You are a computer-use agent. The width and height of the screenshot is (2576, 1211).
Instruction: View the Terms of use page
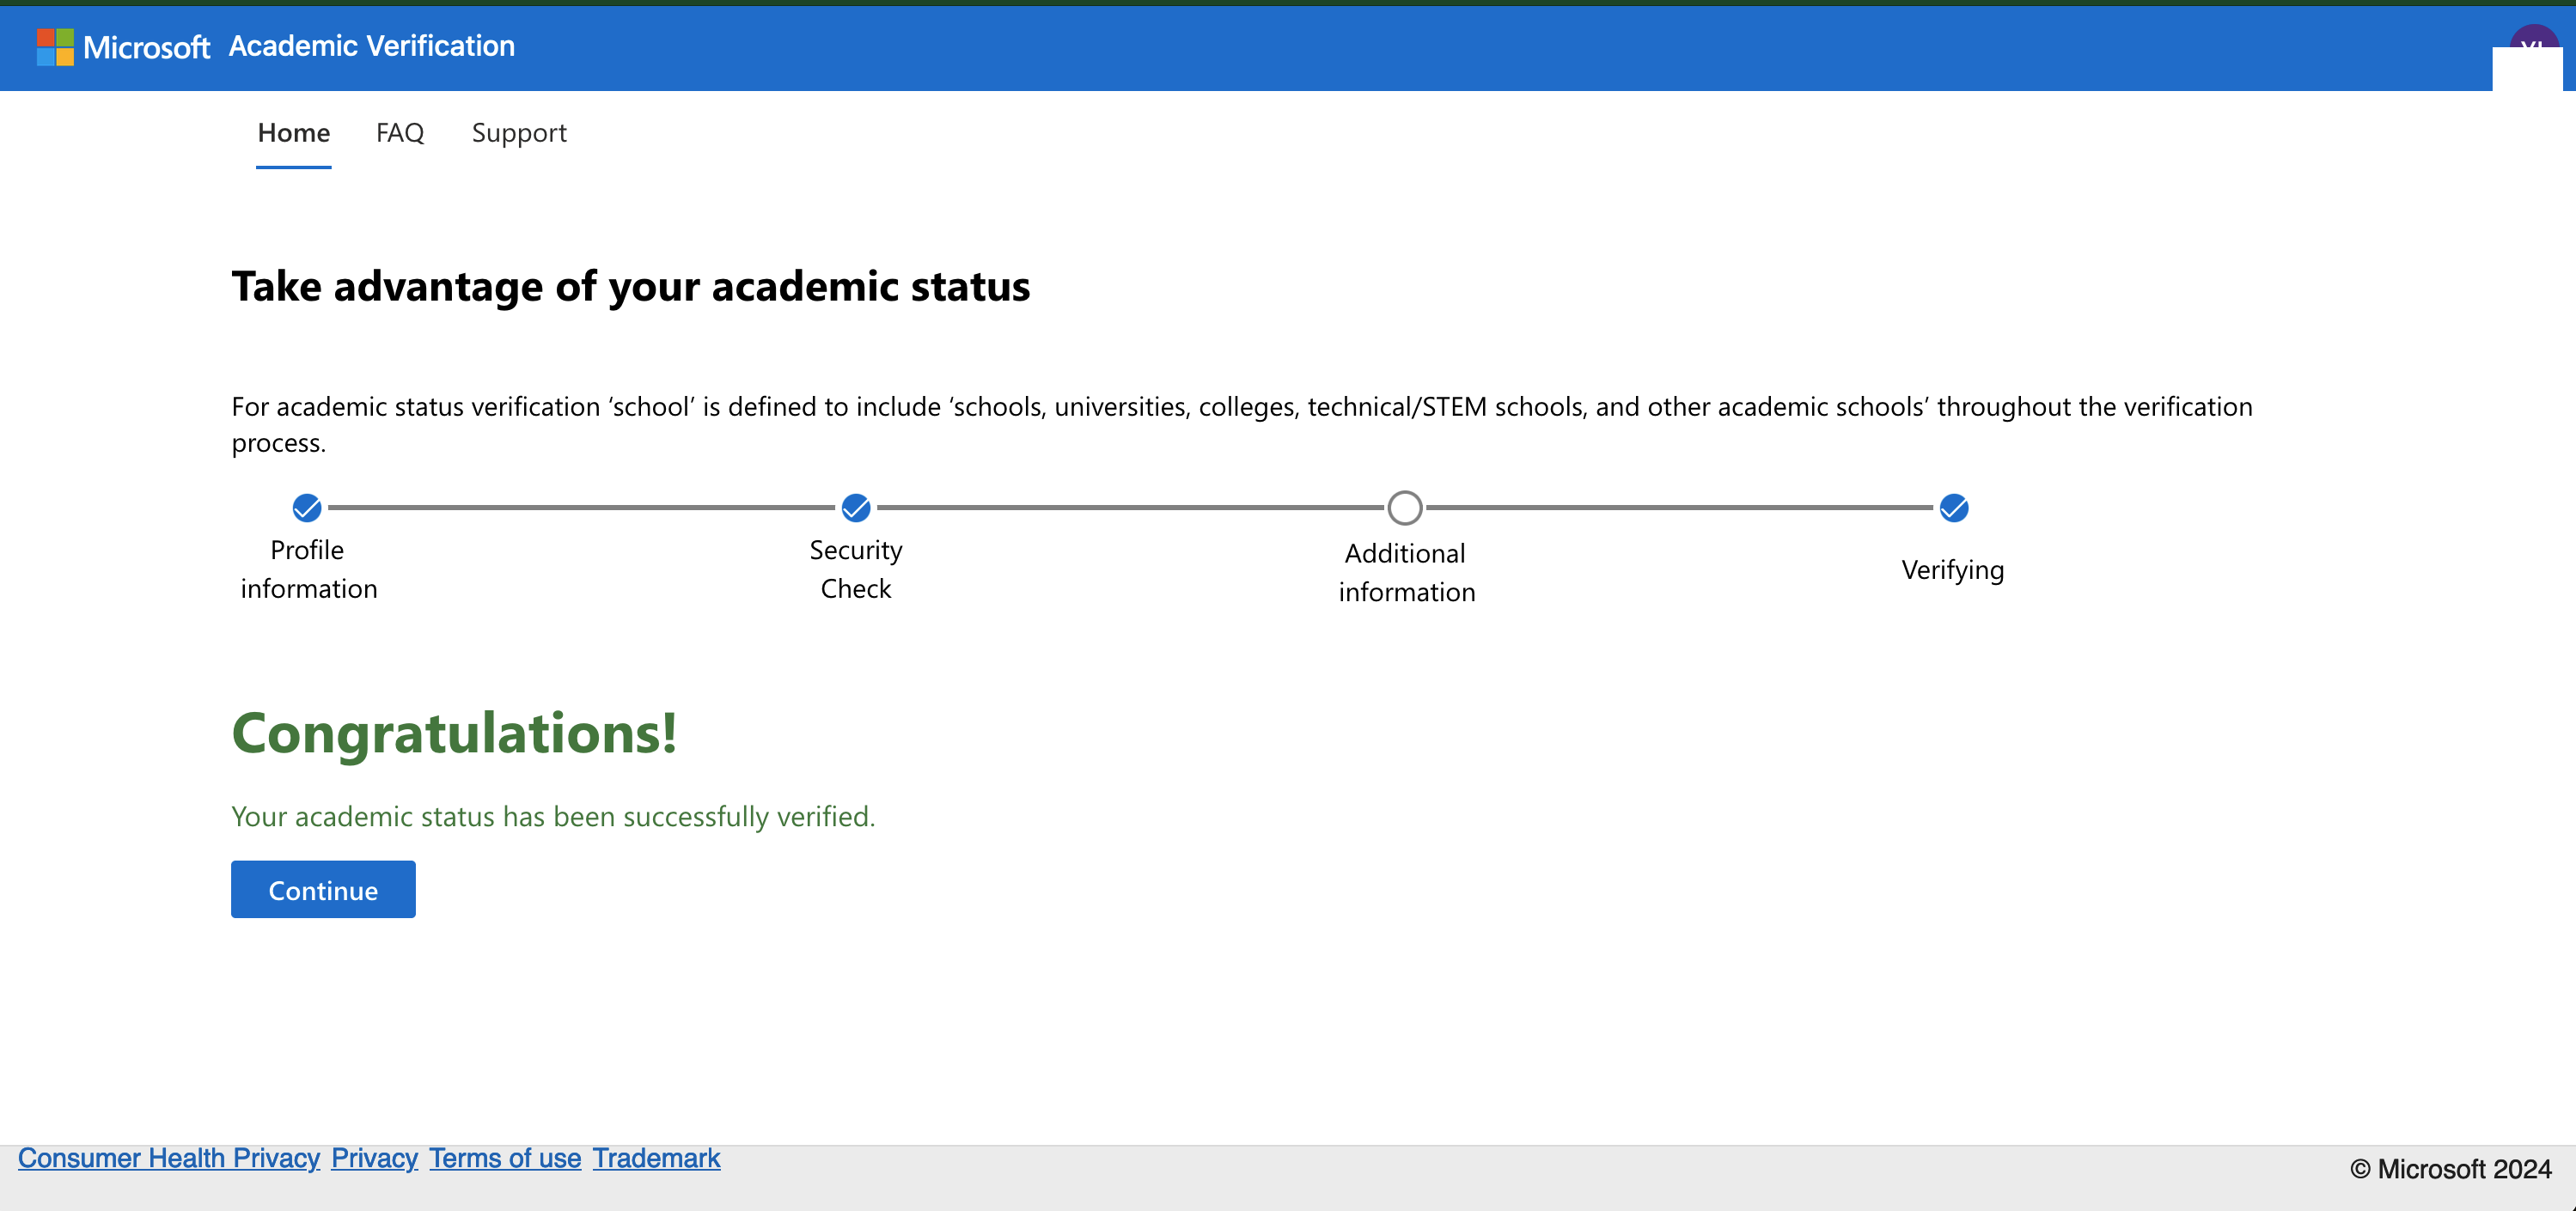(x=505, y=1158)
